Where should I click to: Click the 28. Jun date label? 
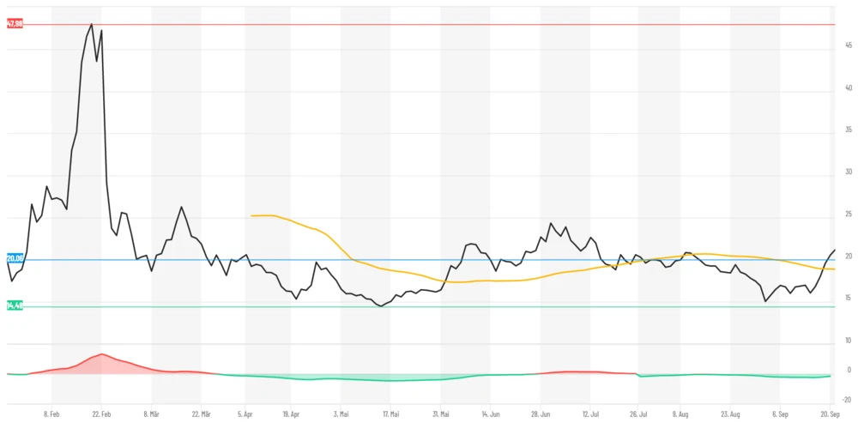[540, 413]
